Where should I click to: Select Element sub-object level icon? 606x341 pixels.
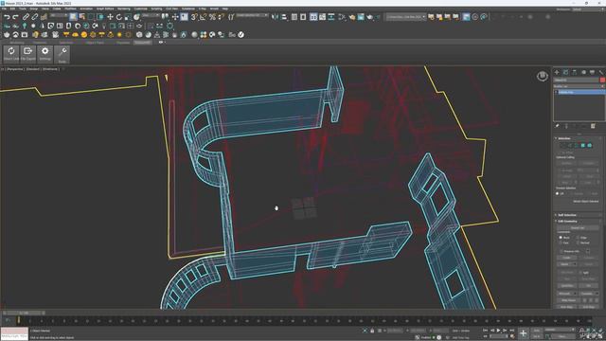[590, 145]
